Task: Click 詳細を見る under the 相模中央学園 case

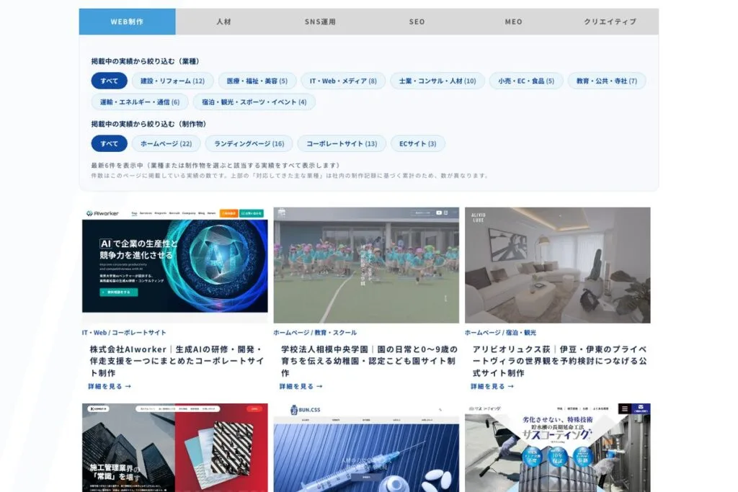Action: pos(301,387)
